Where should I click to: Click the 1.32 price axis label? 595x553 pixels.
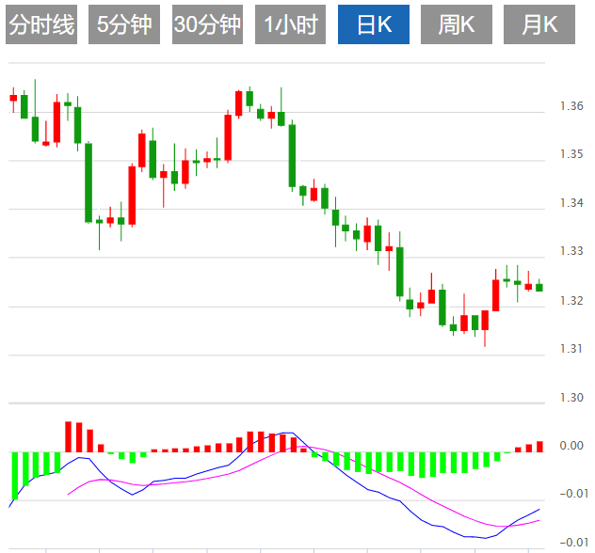click(x=571, y=300)
